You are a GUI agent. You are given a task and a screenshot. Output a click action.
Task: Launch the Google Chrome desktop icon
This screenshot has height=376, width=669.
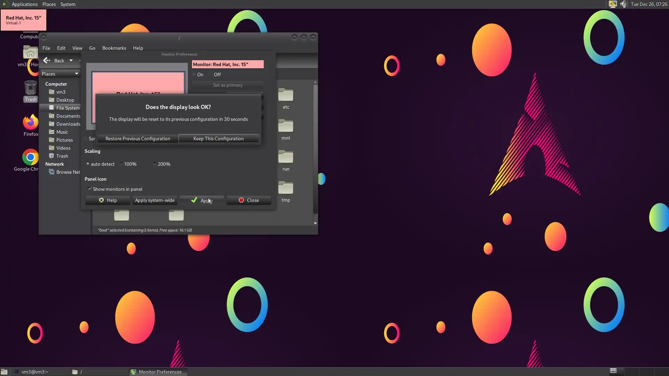(30, 157)
